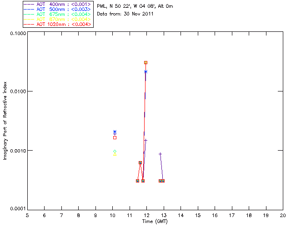Select the rightmost bottom marker near 13 GMT
The width and height of the screenshot is (291, 233).
163,181
